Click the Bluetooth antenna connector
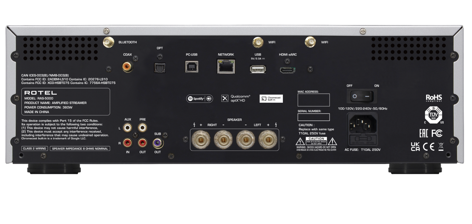The width and height of the screenshot is (472, 224). pos(109,42)
